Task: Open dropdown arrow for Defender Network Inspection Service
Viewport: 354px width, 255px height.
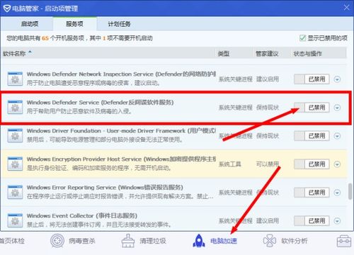Action: pyautogui.click(x=337, y=79)
